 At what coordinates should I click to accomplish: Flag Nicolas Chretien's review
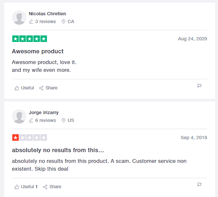tap(199, 86)
